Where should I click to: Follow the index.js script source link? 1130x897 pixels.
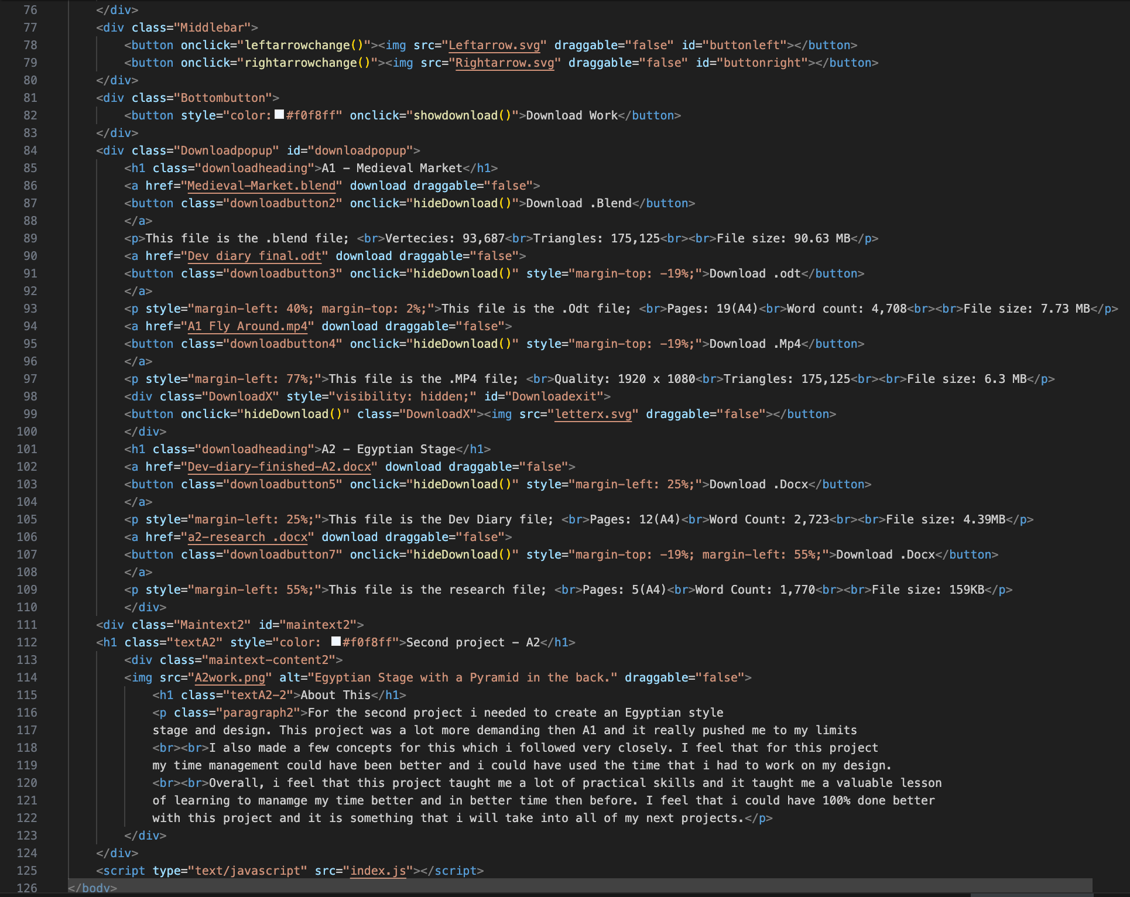click(378, 871)
